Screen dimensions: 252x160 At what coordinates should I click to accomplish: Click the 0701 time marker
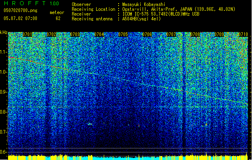pos(27,34)
